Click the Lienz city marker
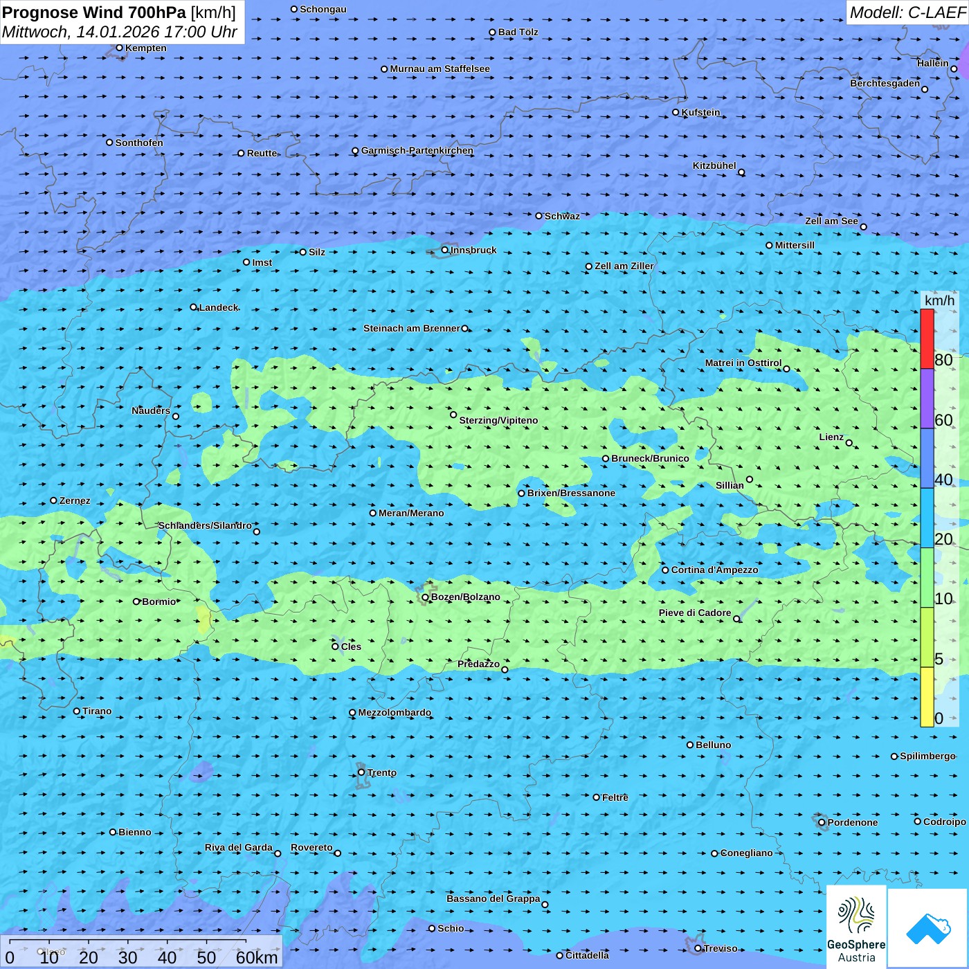Screen dimensions: 969x969 (x=849, y=443)
